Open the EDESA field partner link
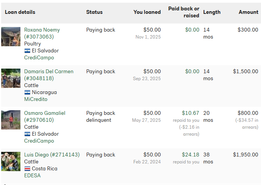Image resolution: width=261 pixels, height=185 pixels. coord(32,176)
